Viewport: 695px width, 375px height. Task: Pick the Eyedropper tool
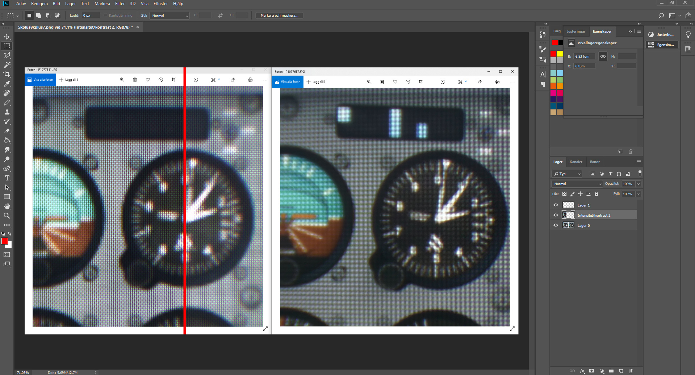pos(7,84)
